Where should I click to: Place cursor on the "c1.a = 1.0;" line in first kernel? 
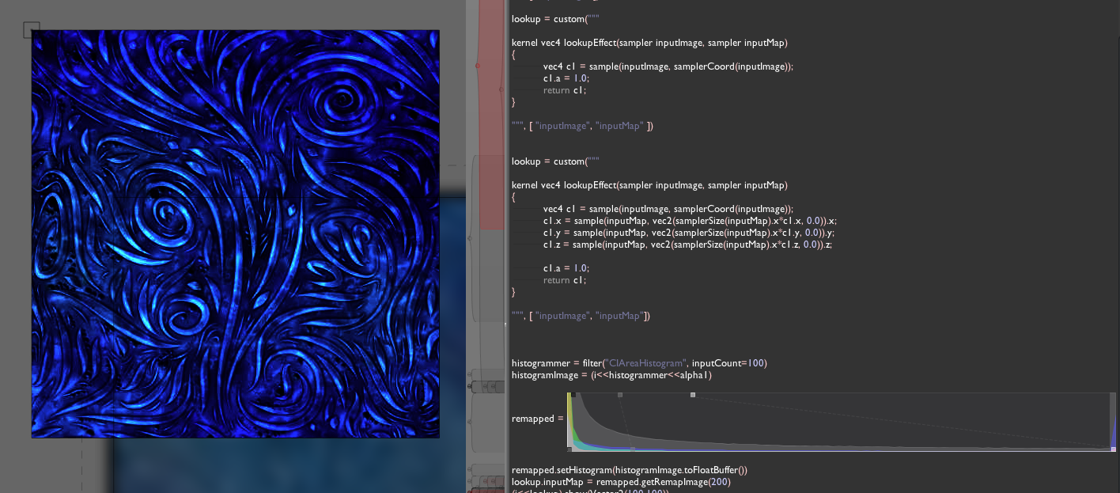[566, 78]
